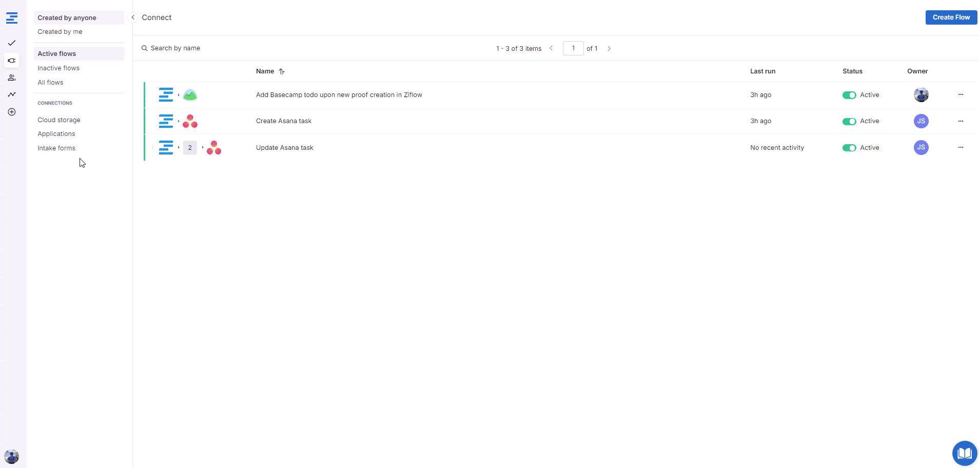Open the Proofs checkmark icon in sidebar
Screen dimensions: 979x468
(12, 43)
